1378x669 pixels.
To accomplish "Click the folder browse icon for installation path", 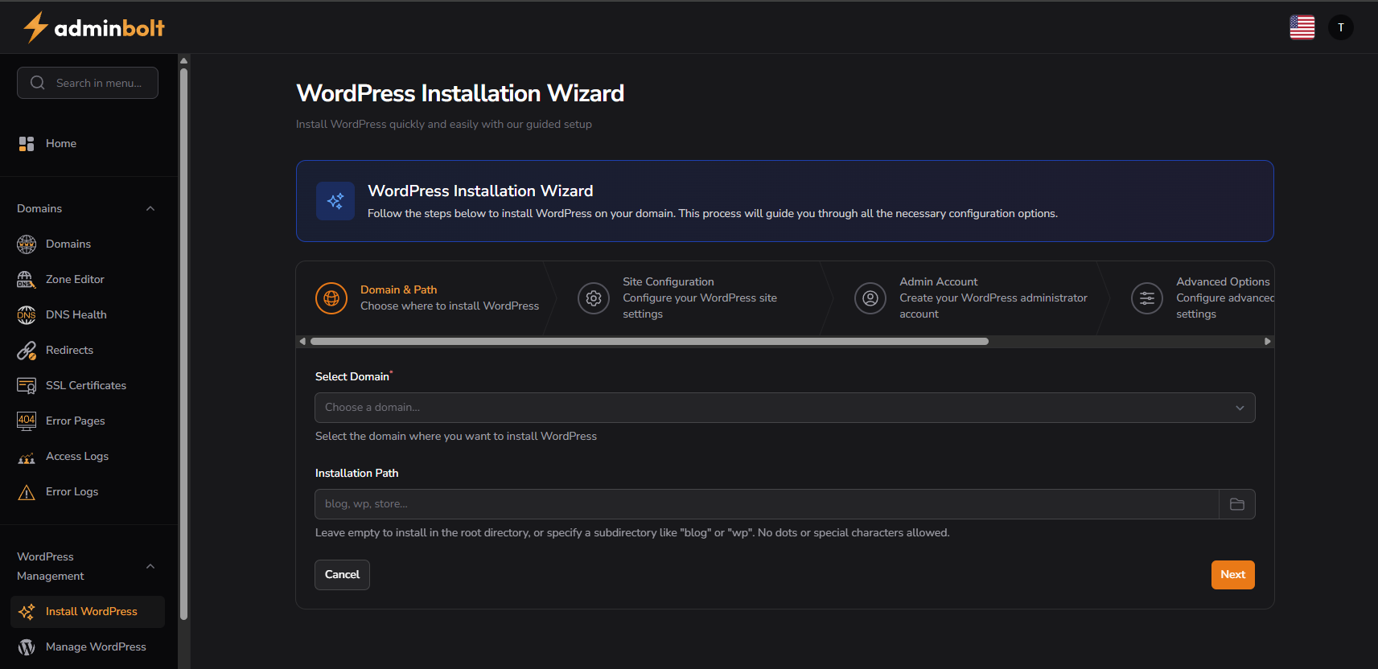I will pyautogui.click(x=1237, y=504).
